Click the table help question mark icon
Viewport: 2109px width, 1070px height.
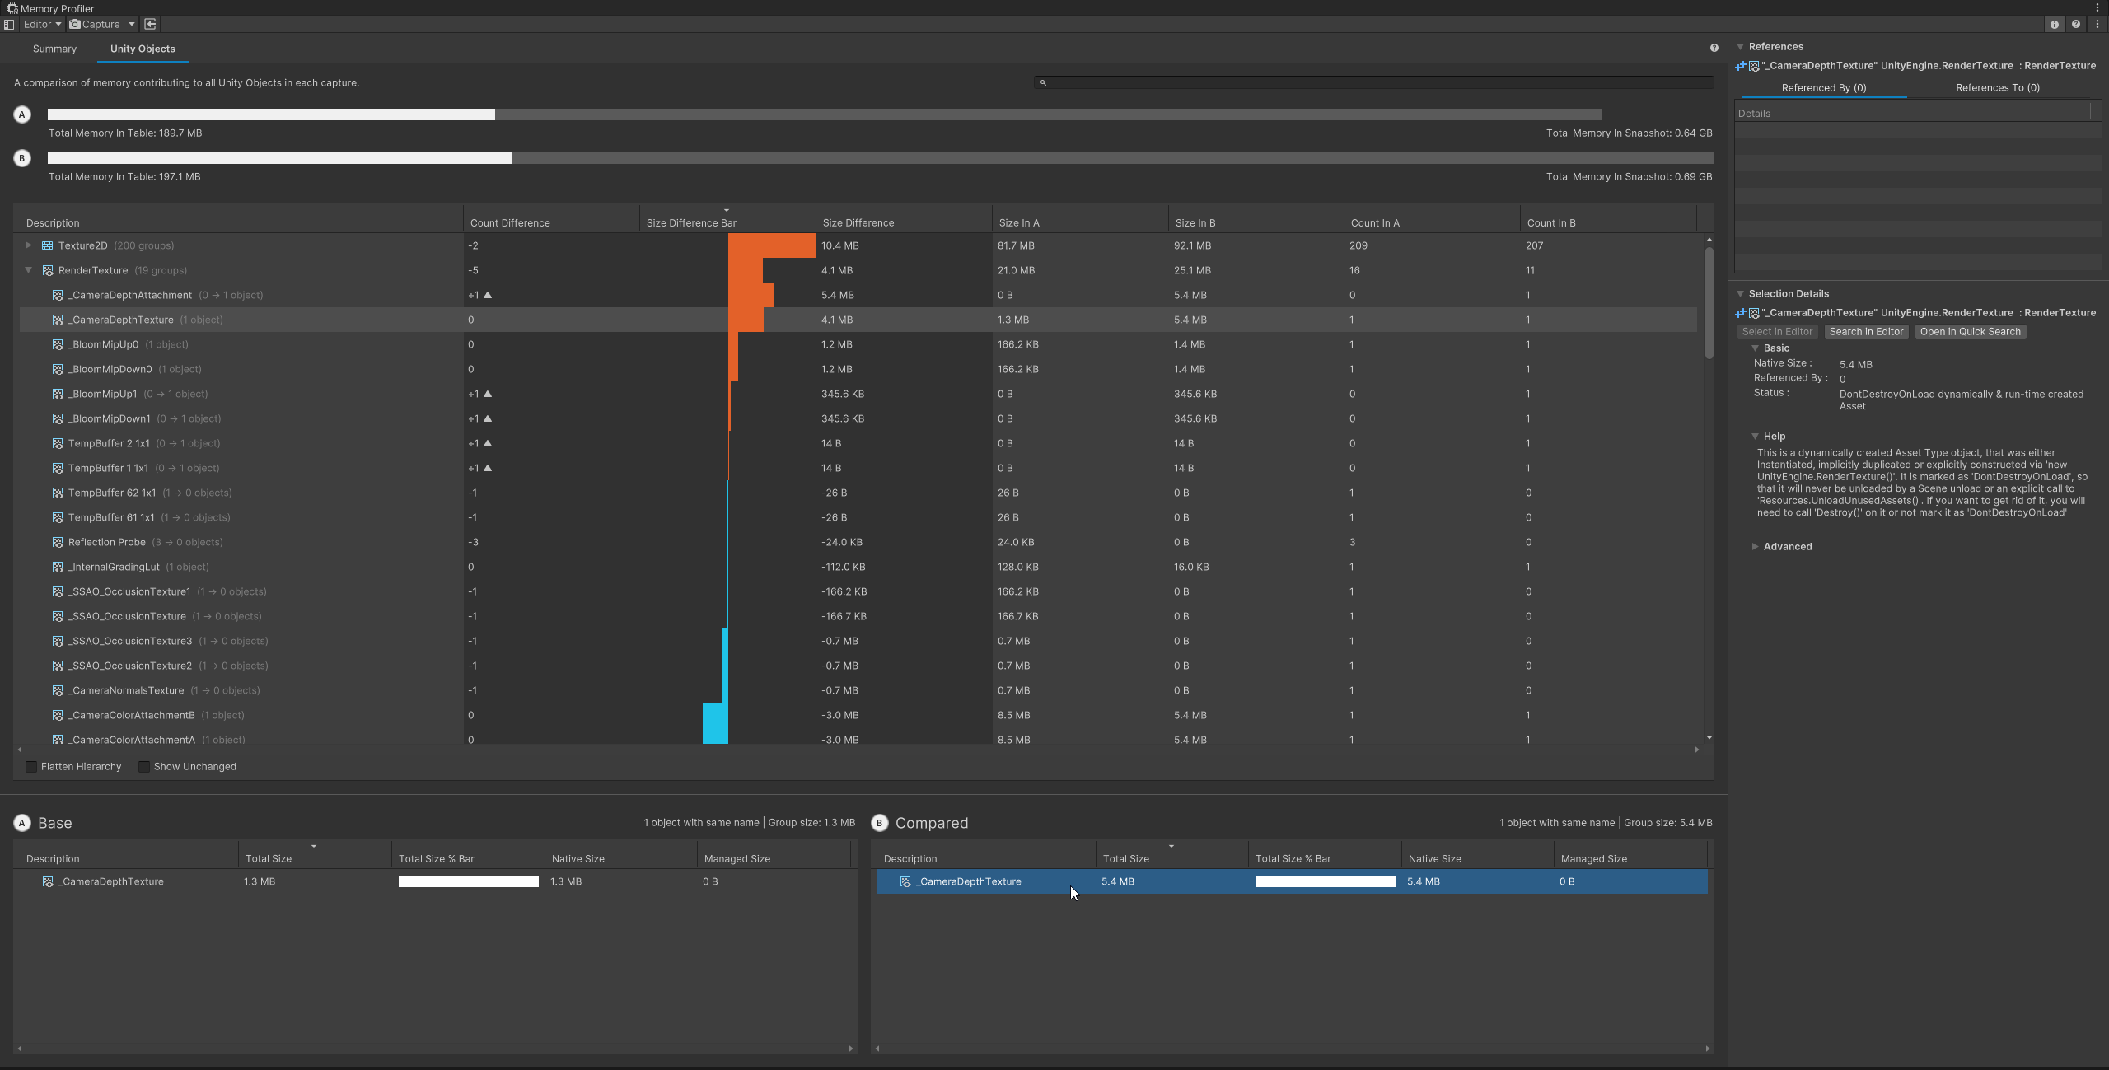click(1714, 49)
